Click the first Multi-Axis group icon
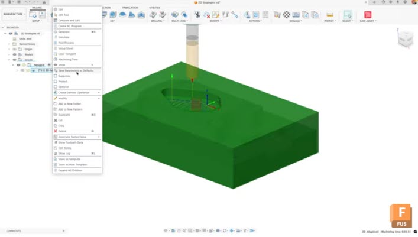 pos(174,14)
